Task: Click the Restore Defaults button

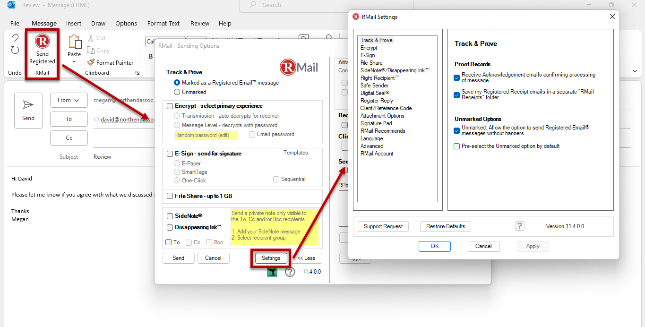Action: (x=445, y=226)
